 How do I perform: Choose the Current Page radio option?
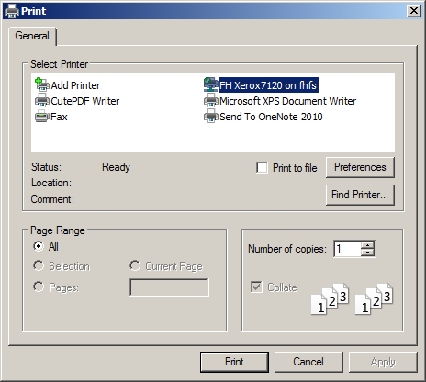pyautogui.click(x=135, y=265)
